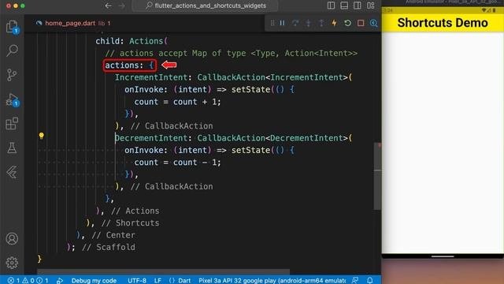504x284 pixels.
Task: Close the window with the red button
Action: [x=9, y=6]
